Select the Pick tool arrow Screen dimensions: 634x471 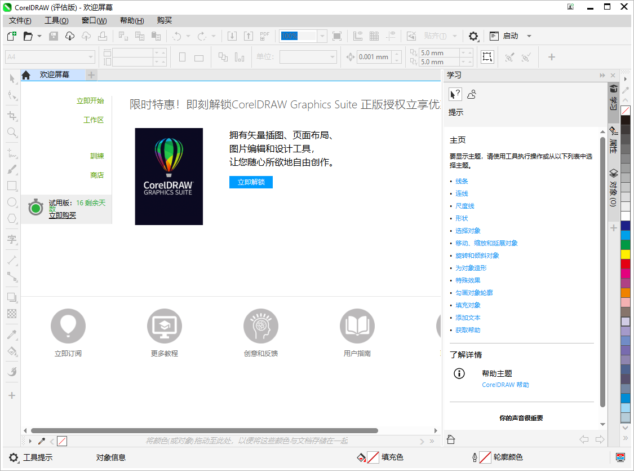pyautogui.click(x=12, y=78)
